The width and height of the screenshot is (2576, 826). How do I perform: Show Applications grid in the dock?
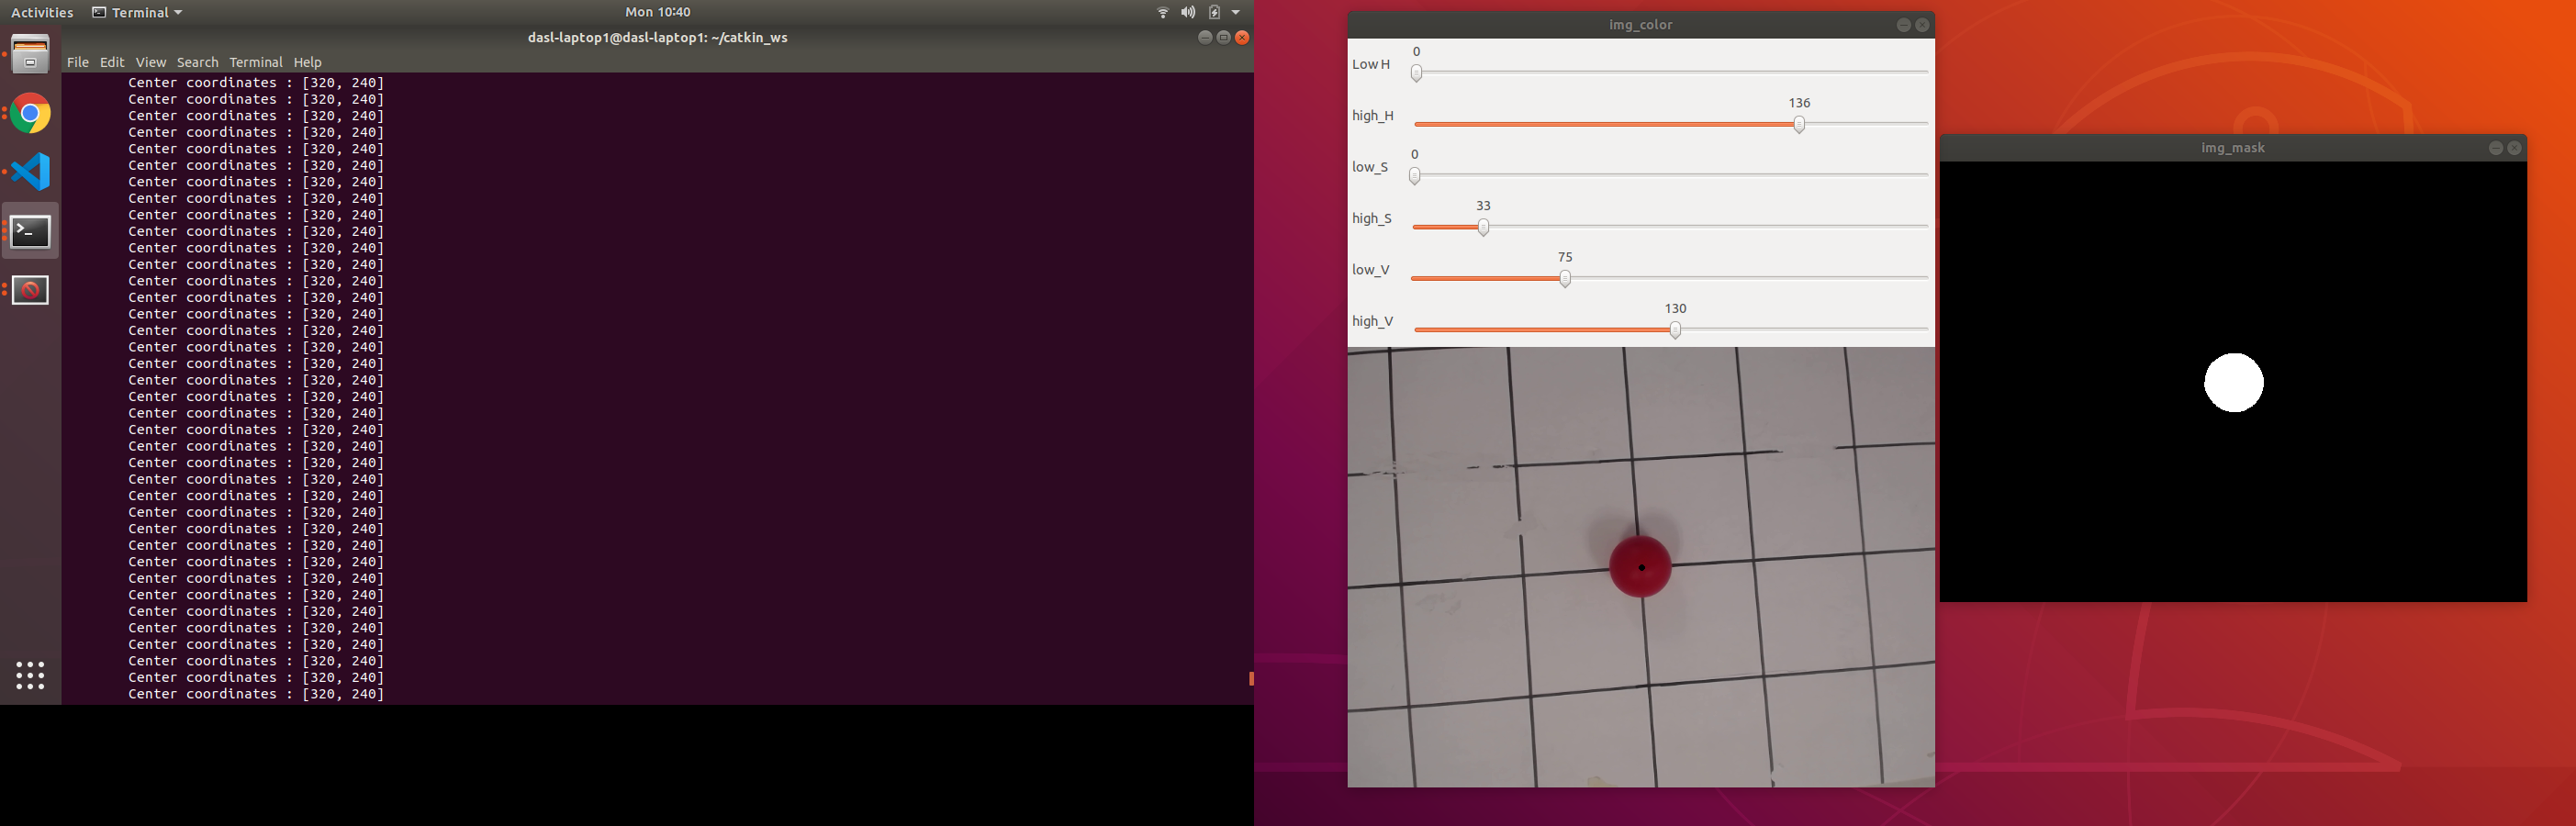[x=30, y=675]
